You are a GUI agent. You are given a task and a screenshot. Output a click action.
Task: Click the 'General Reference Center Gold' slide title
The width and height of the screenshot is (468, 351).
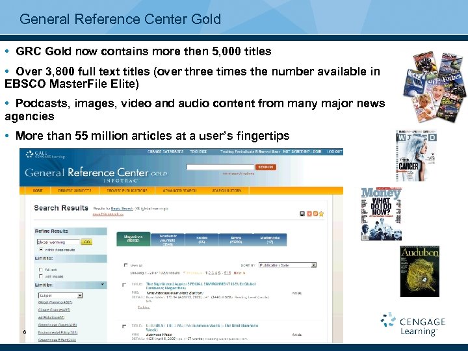tap(120, 19)
